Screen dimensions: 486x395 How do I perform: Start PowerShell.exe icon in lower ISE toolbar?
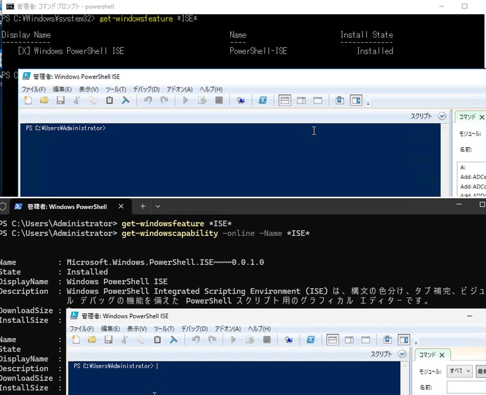pos(310,340)
